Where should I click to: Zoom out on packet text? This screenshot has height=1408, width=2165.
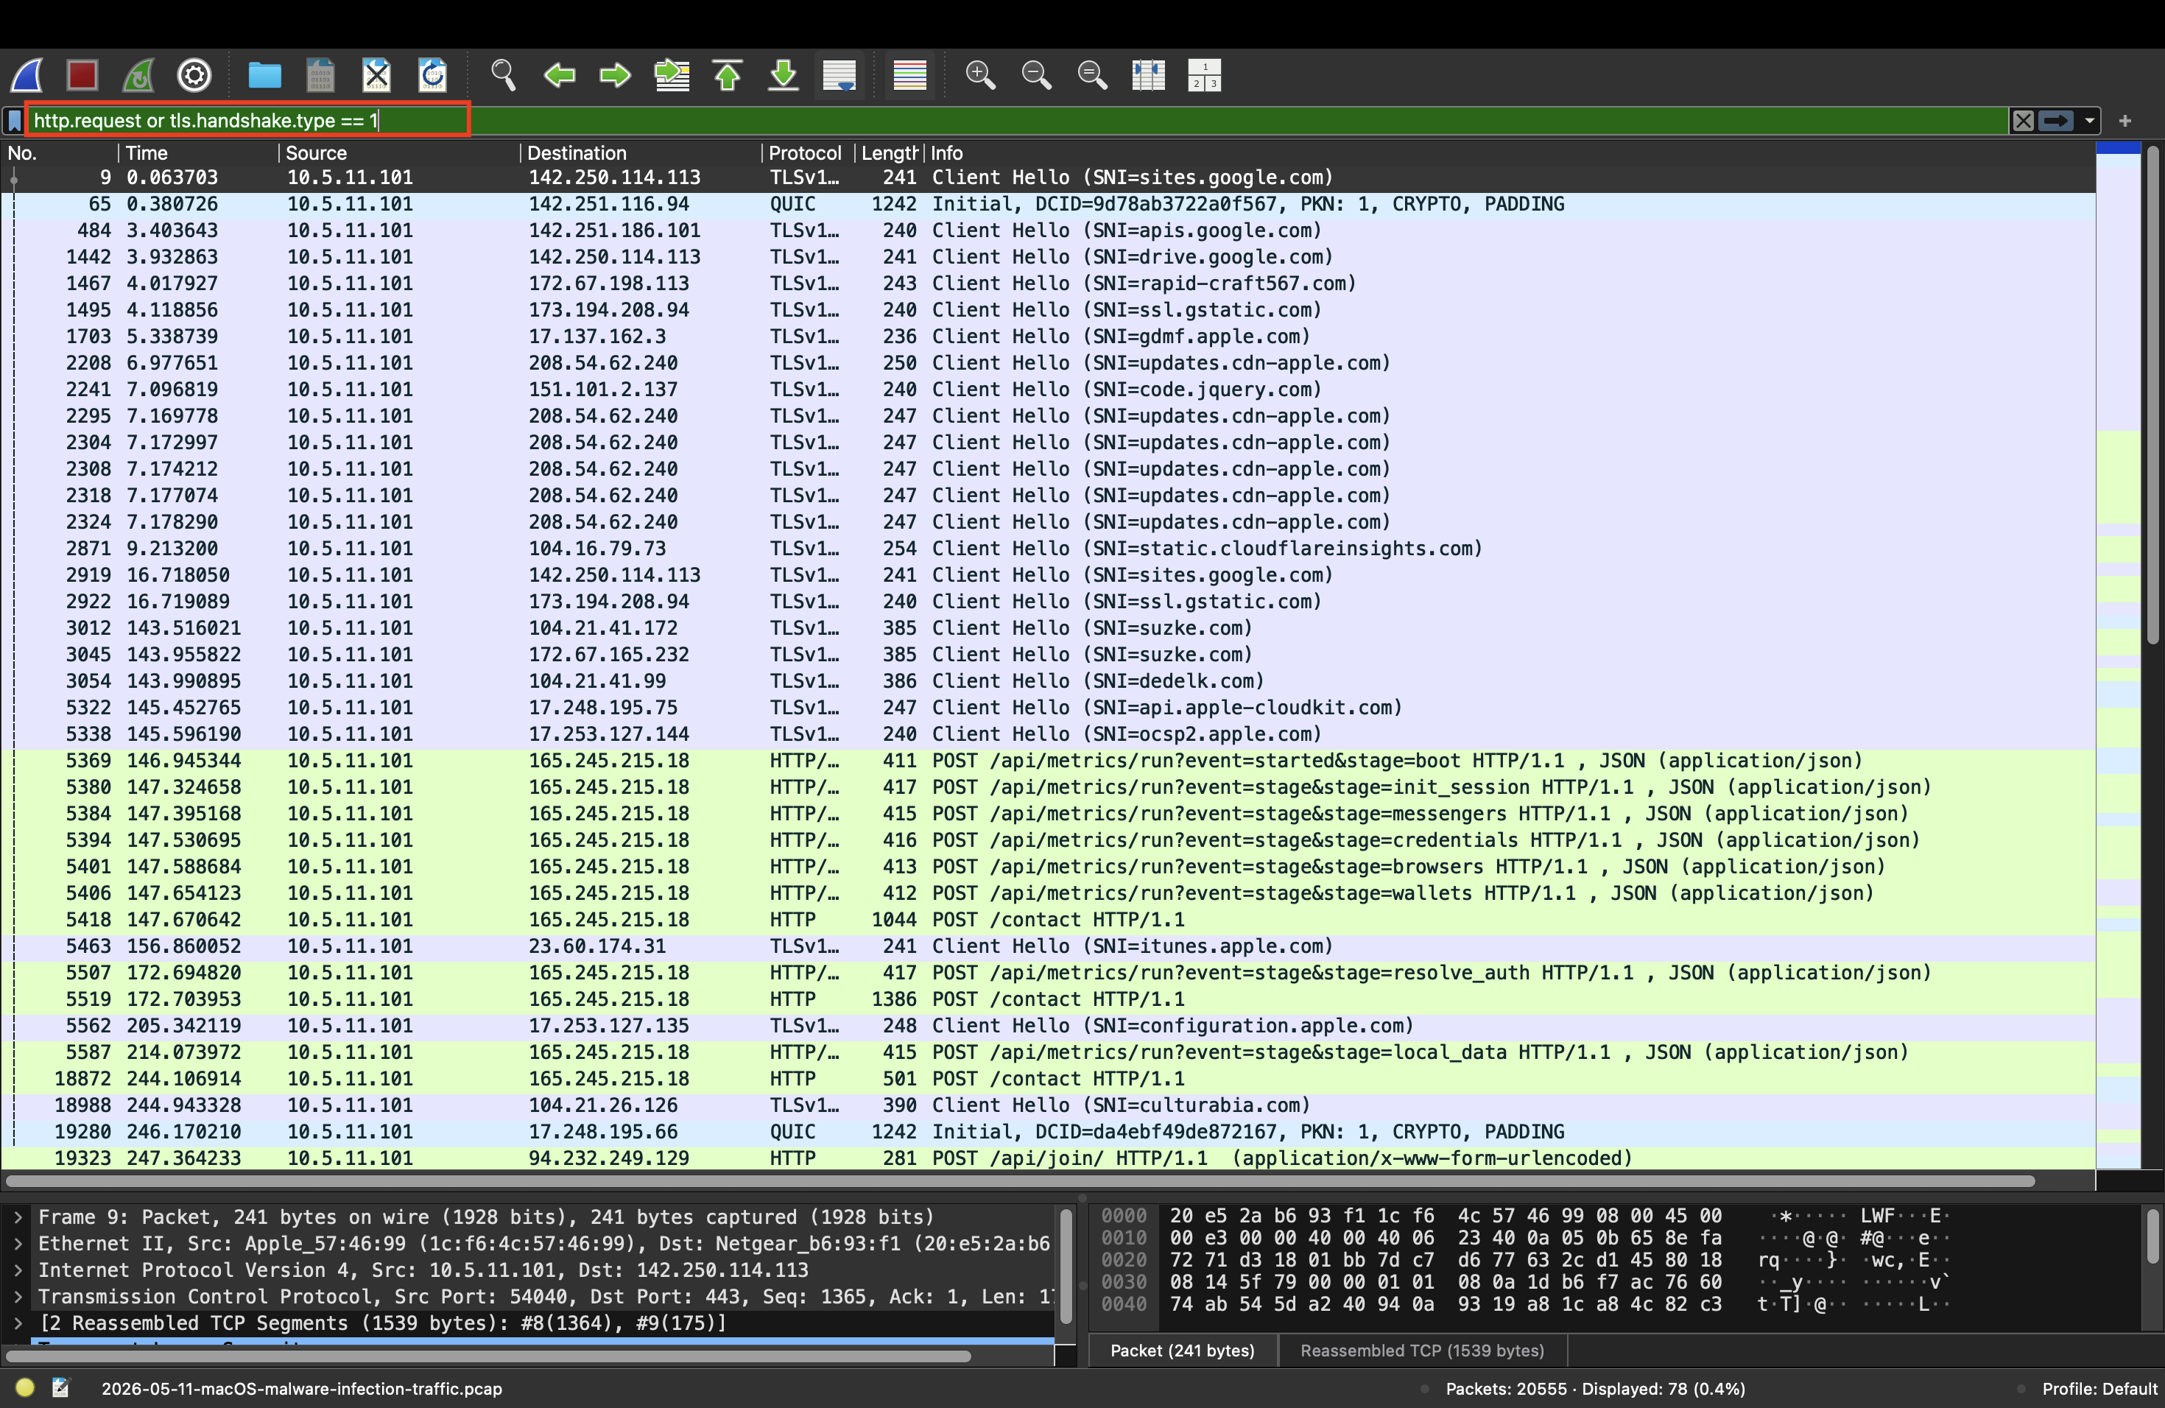1036,74
